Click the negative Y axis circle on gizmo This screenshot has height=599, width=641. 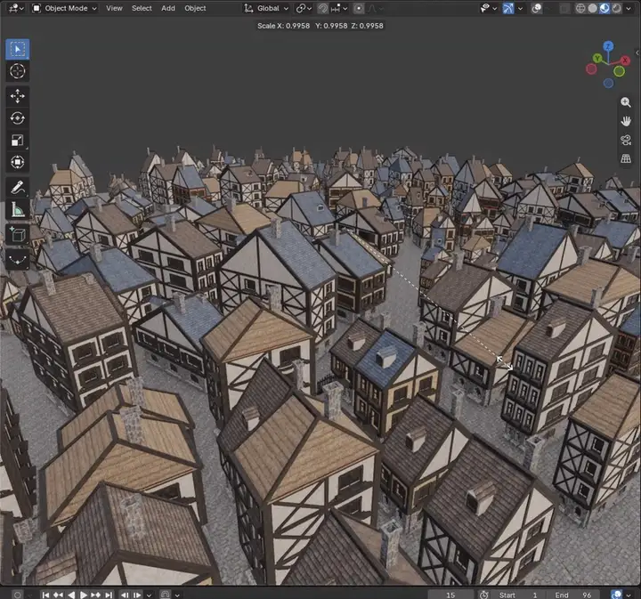pos(620,71)
